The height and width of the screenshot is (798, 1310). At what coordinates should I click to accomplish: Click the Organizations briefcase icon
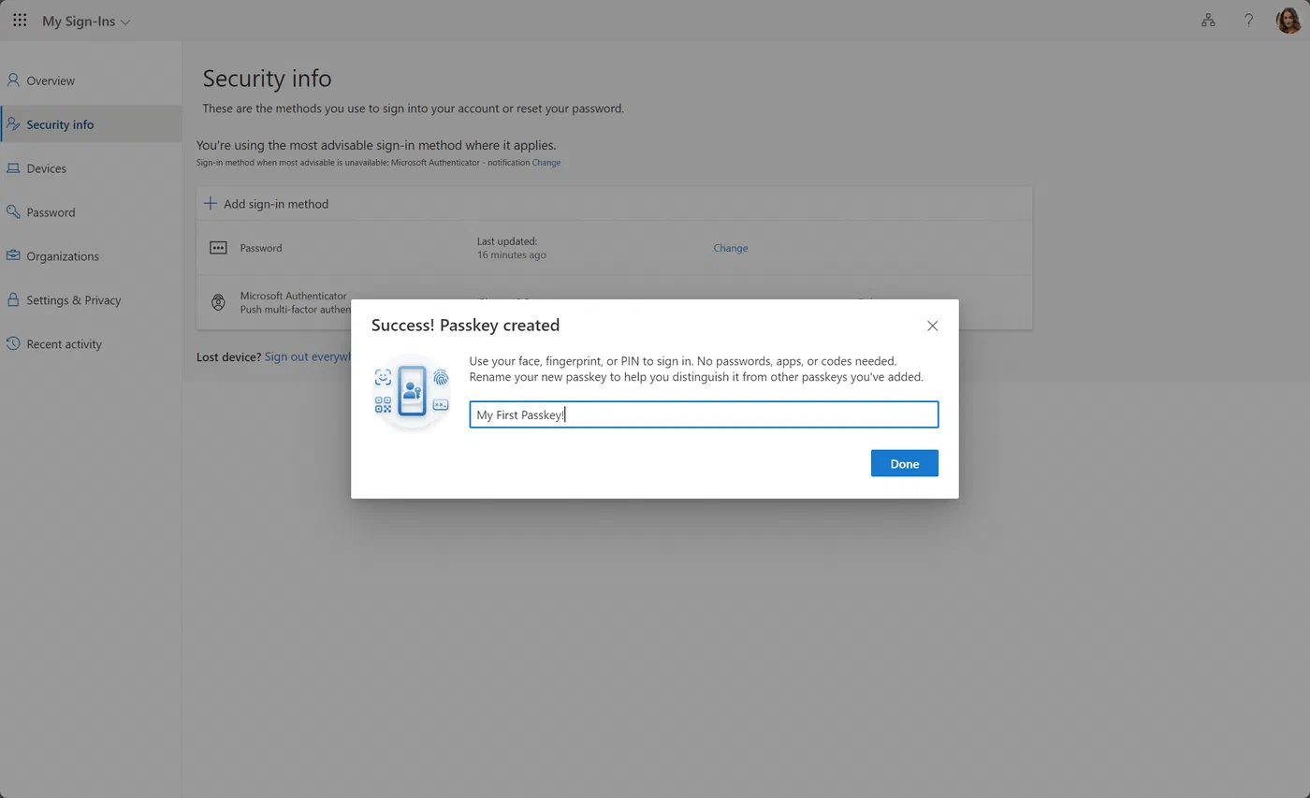[13, 255]
